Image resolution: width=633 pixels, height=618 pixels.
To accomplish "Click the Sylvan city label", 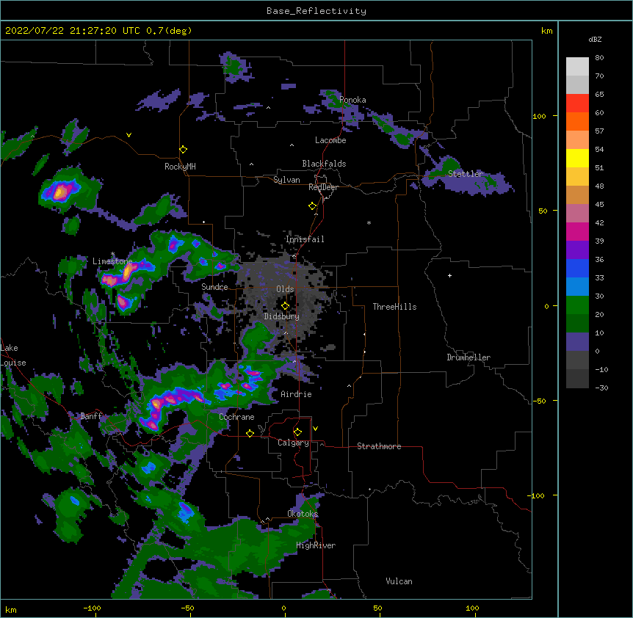I will click(x=286, y=180).
